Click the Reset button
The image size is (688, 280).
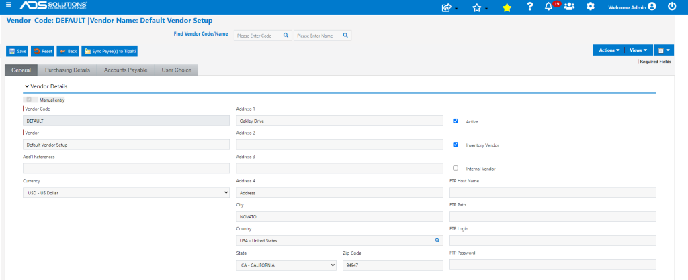[x=42, y=51]
